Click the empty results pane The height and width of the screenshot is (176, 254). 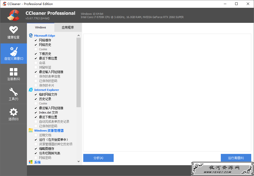(167, 93)
